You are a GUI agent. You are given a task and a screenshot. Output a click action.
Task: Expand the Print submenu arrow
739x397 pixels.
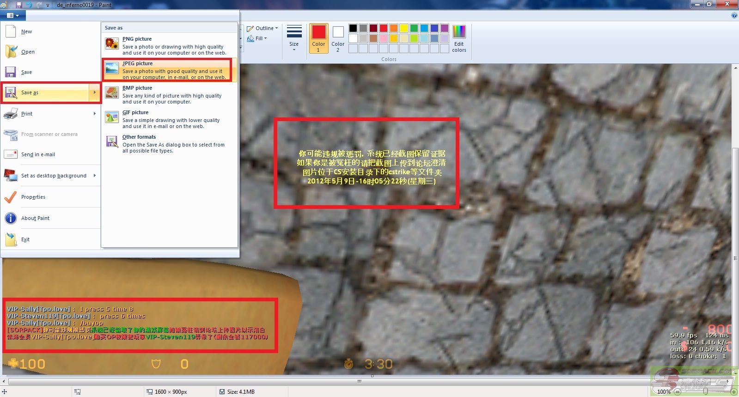pyautogui.click(x=95, y=114)
